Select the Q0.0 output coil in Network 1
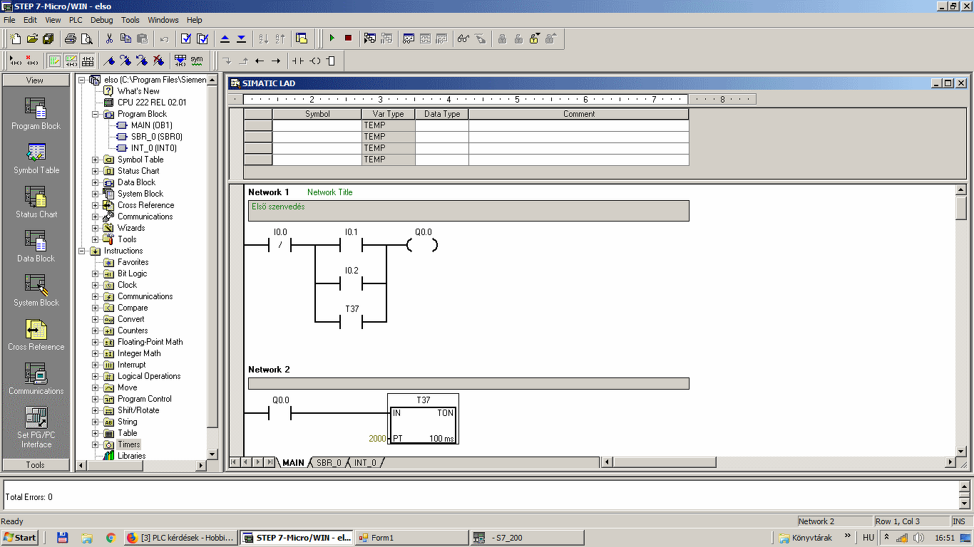This screenshot has height=547, width=974. pyautogui.click(x=422, y=246)
